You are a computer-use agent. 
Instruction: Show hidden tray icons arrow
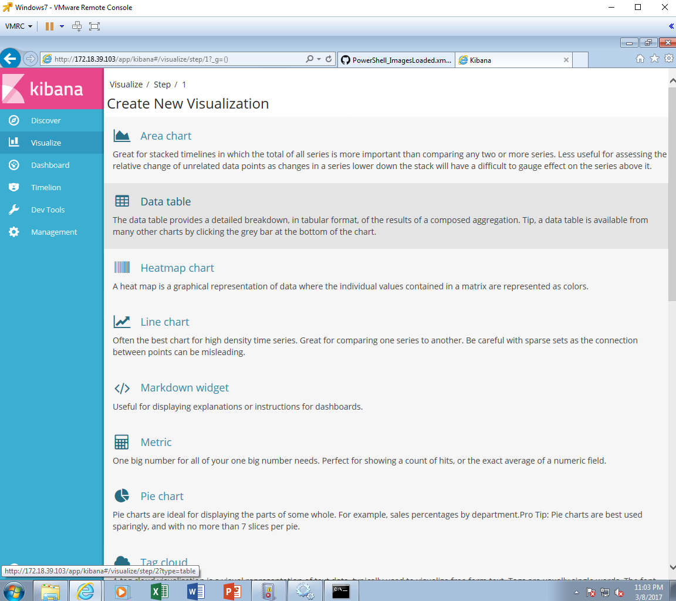click(576, 592)
